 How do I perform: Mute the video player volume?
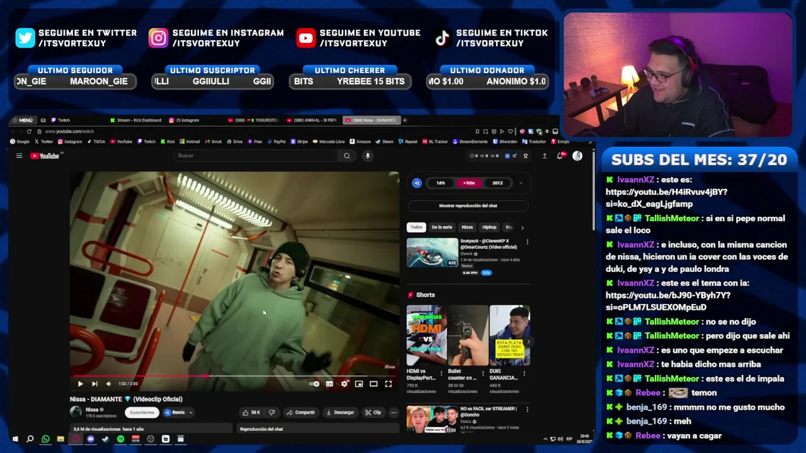point(108,384)
